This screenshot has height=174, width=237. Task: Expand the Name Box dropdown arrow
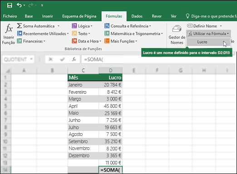[x=31, y=59]
